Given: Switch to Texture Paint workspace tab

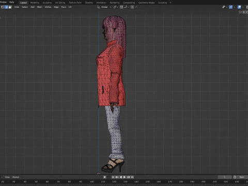Looking at the screenshot, I should point(75,3).
